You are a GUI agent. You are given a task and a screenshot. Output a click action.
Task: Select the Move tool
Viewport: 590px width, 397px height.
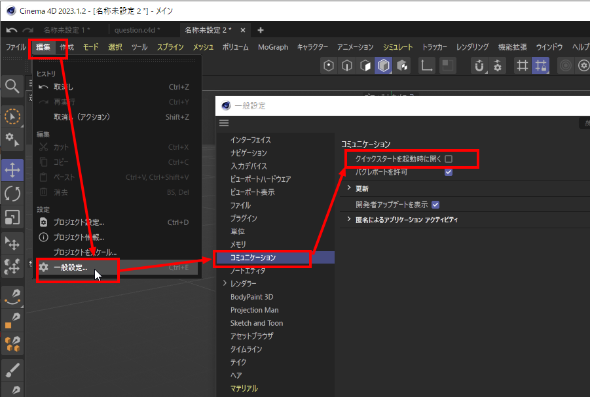click(12, 170)
